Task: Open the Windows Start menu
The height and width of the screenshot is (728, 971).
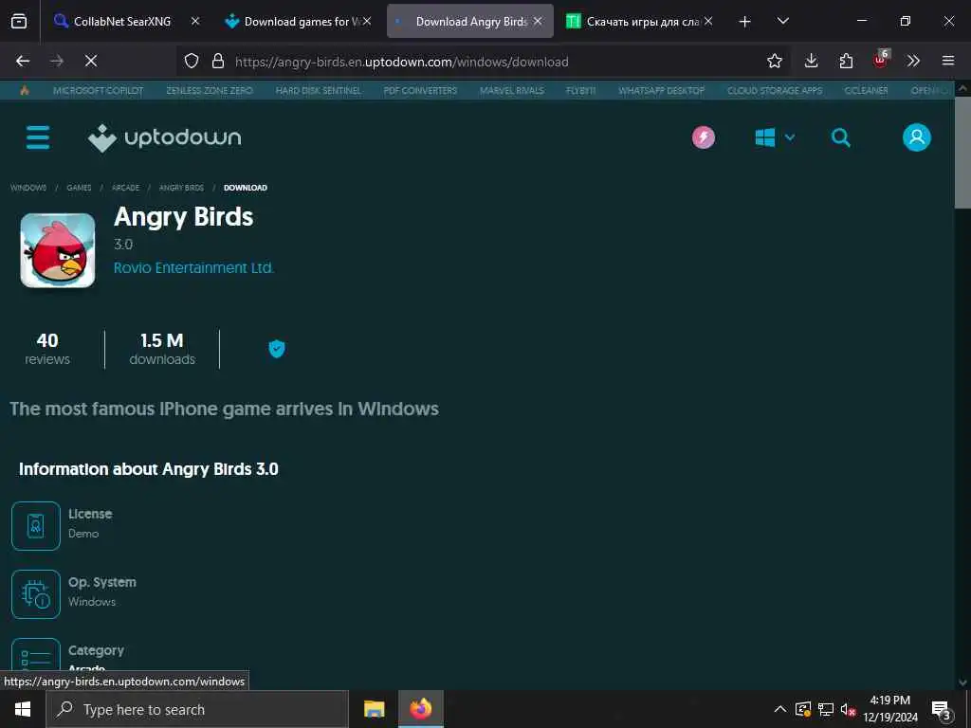Action: coord(23,709)
